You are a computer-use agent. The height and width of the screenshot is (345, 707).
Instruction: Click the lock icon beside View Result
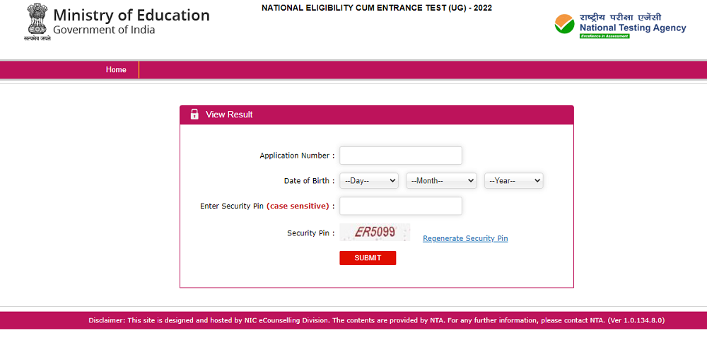tap(194, 115)
